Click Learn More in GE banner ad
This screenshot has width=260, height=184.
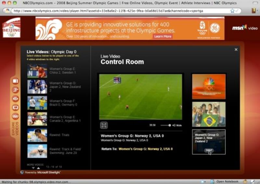(162, 36)
